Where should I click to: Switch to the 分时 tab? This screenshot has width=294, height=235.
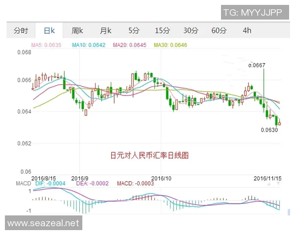point(21,31)
